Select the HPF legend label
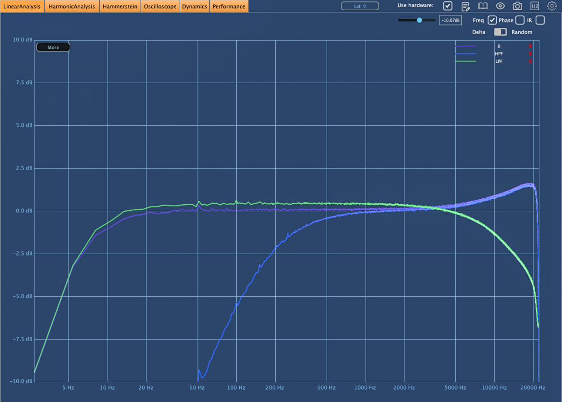Viewport: 562px width, 402px height. point(499,54)
